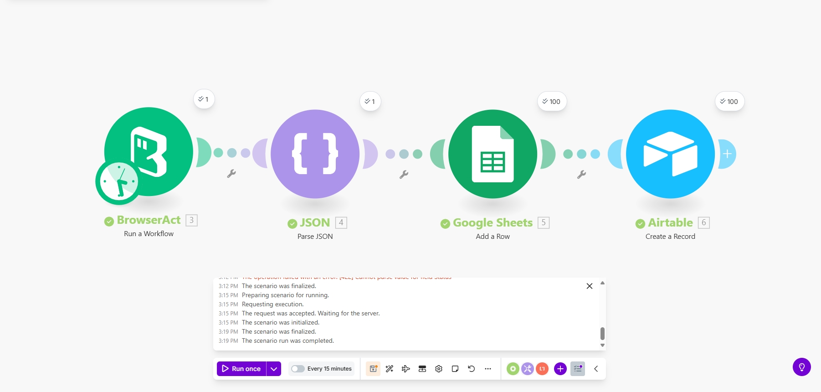Open the three-dots more options menu
821x392 pixels.
pos(488,369)
